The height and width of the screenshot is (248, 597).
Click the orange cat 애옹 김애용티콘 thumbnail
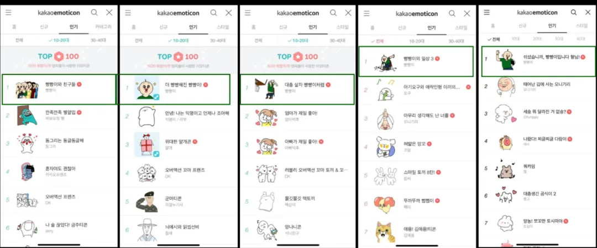click(385, 232)
